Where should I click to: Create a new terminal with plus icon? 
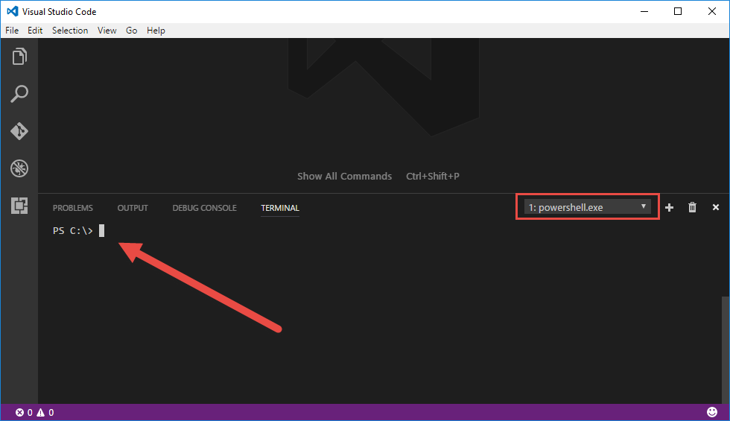point(669,207)
